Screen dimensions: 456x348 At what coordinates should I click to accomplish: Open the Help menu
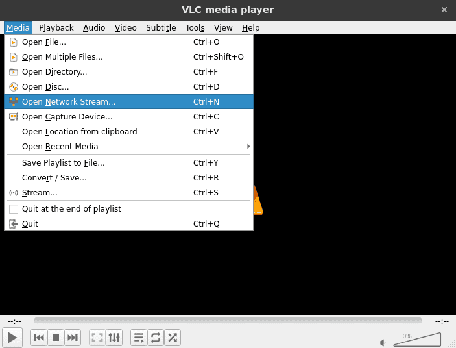tap(250, 28)
